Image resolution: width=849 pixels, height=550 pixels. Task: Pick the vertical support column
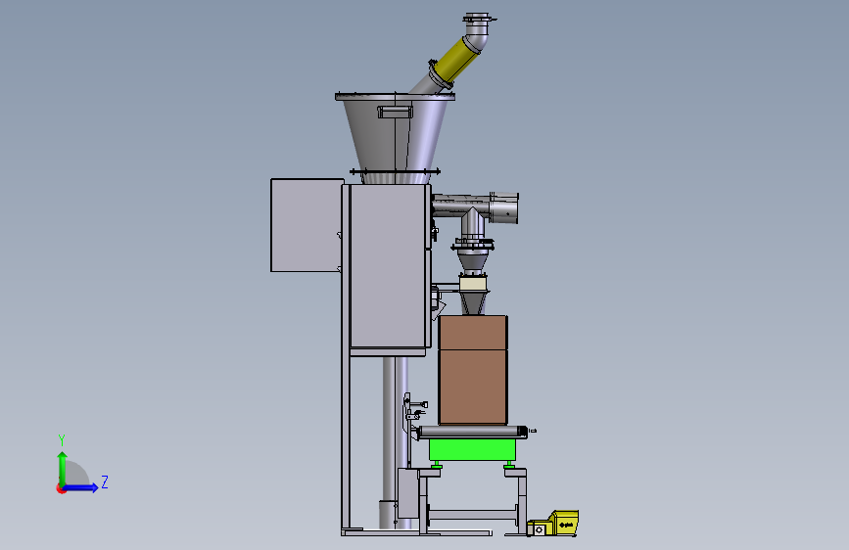396,442
